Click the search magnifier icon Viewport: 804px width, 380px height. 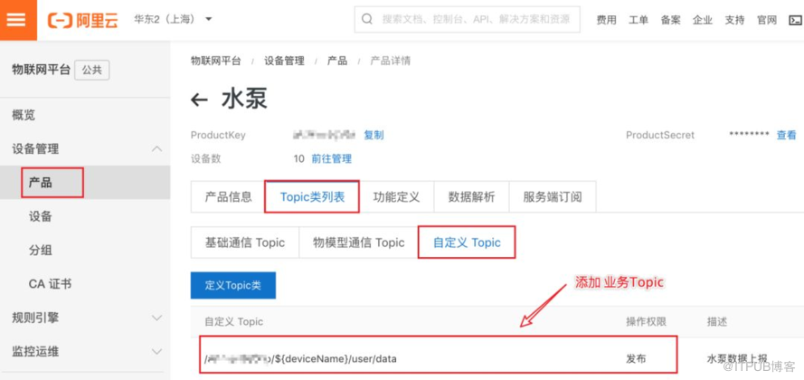(x=366, y=20)
